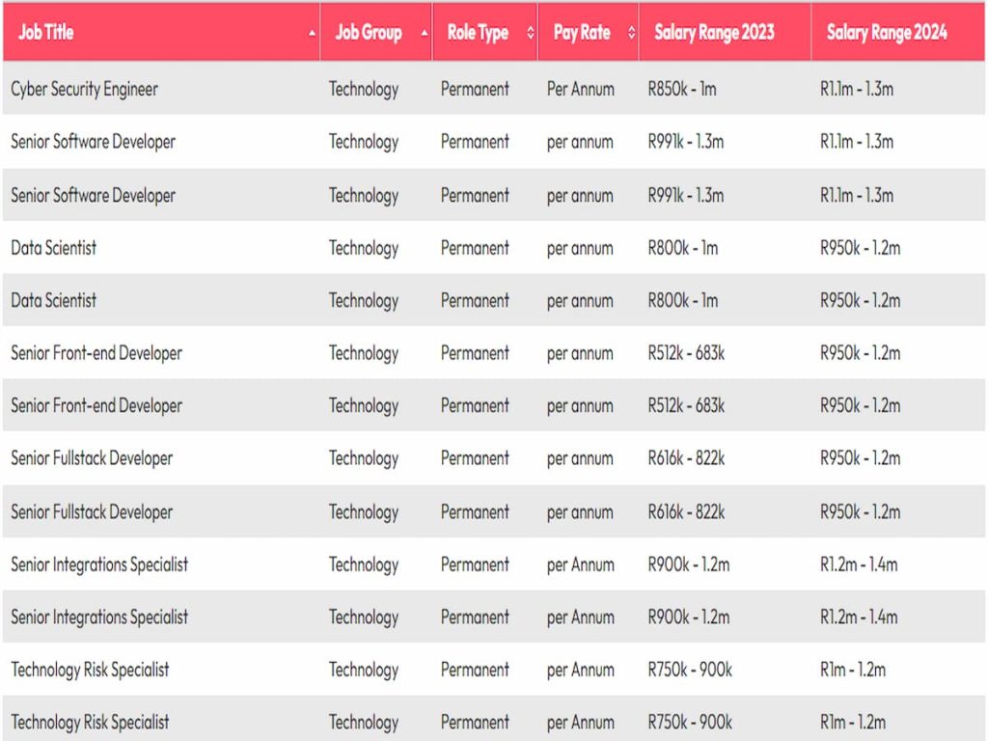988x741 pixels.
Task: Click the Role Type header label
Action: (478, 32)
